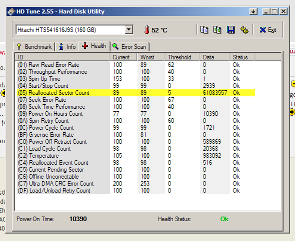This screenshot has width=295, height=241.
Task: Open the Hitachi HTS541616J9S drive dropdown
Action: click(129, 29)
